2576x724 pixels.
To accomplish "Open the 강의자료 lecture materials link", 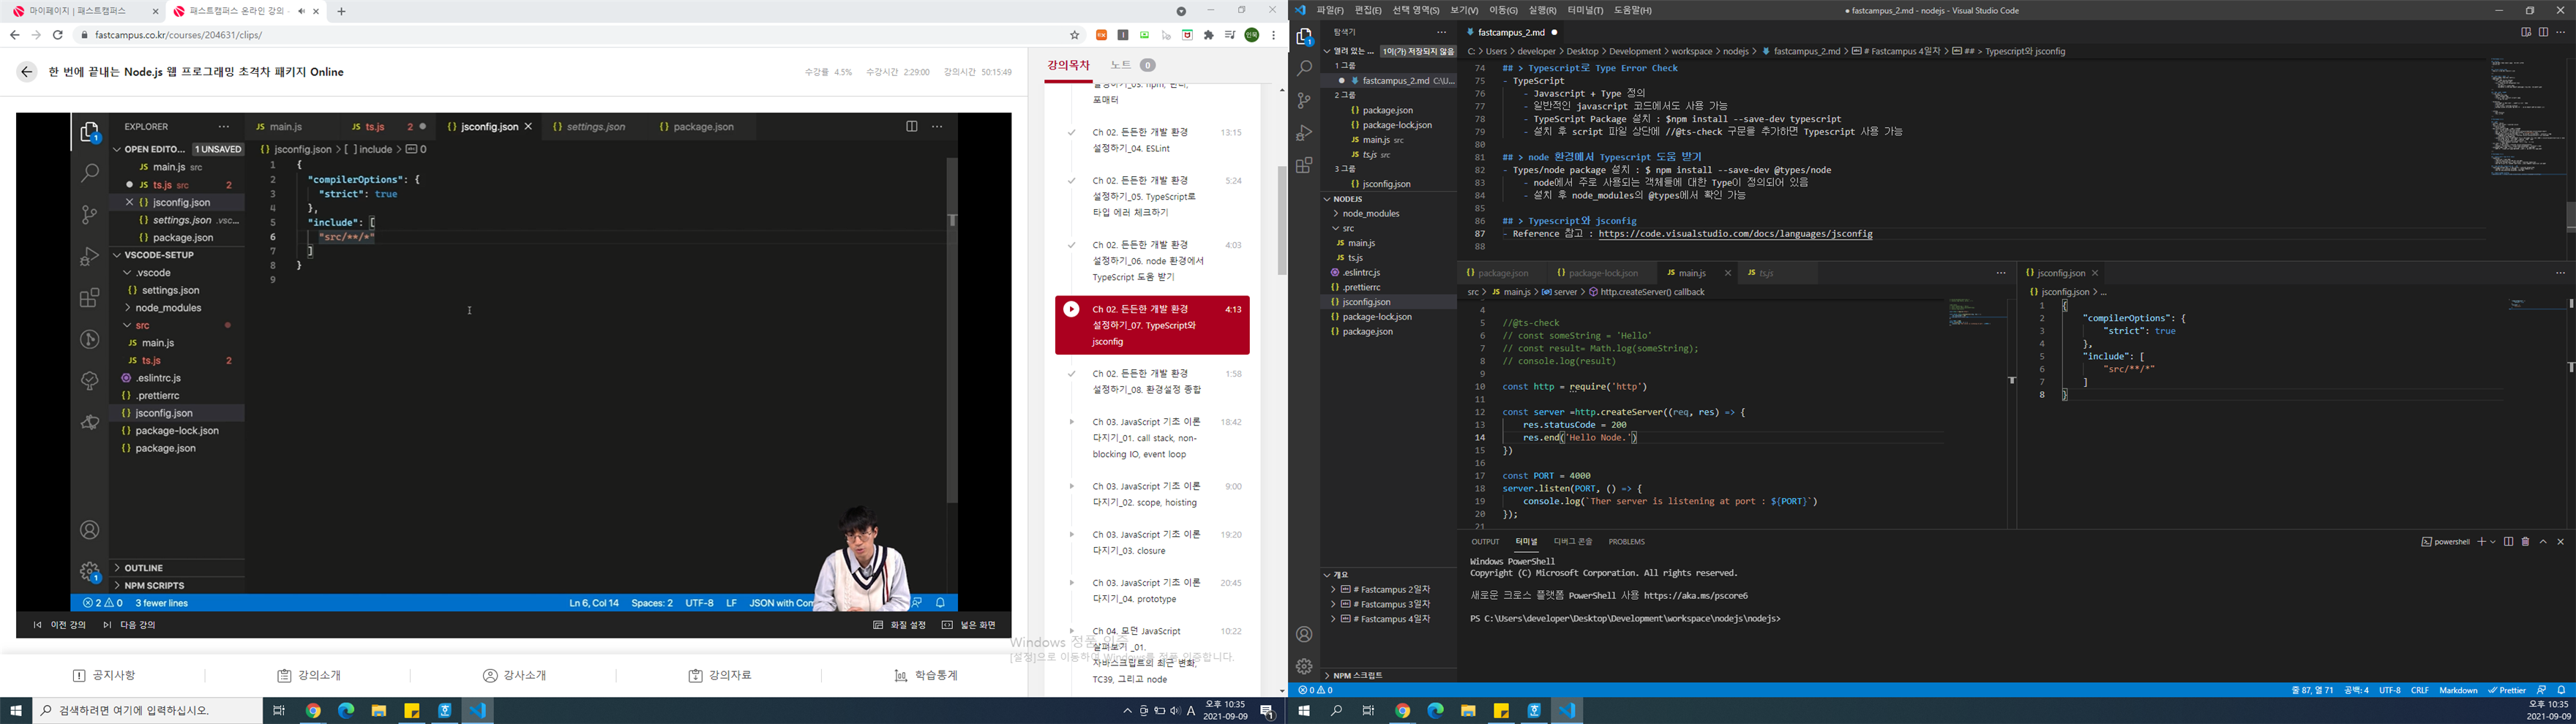I will point(720,676).
